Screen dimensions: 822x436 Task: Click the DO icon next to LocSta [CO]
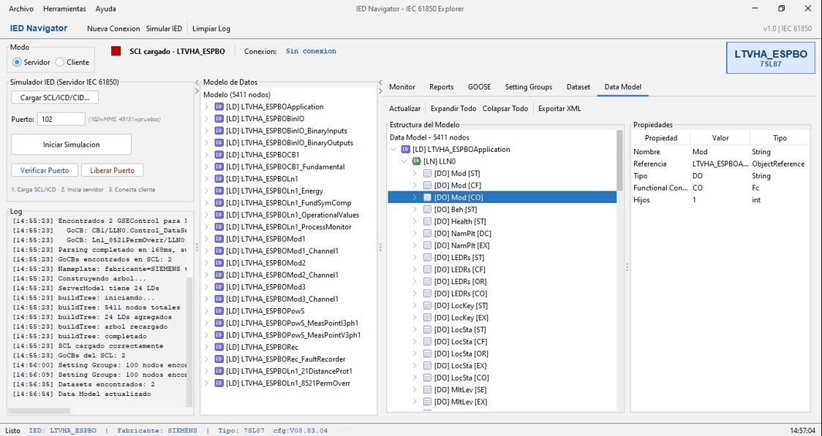pyautogui.click(x=427, y=378)
